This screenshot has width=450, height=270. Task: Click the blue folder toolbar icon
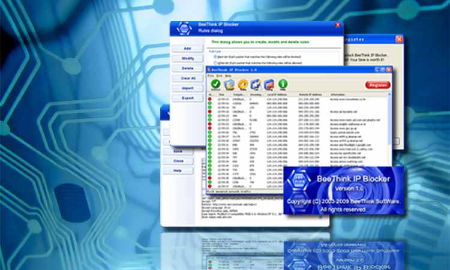[x=229, y=85]
